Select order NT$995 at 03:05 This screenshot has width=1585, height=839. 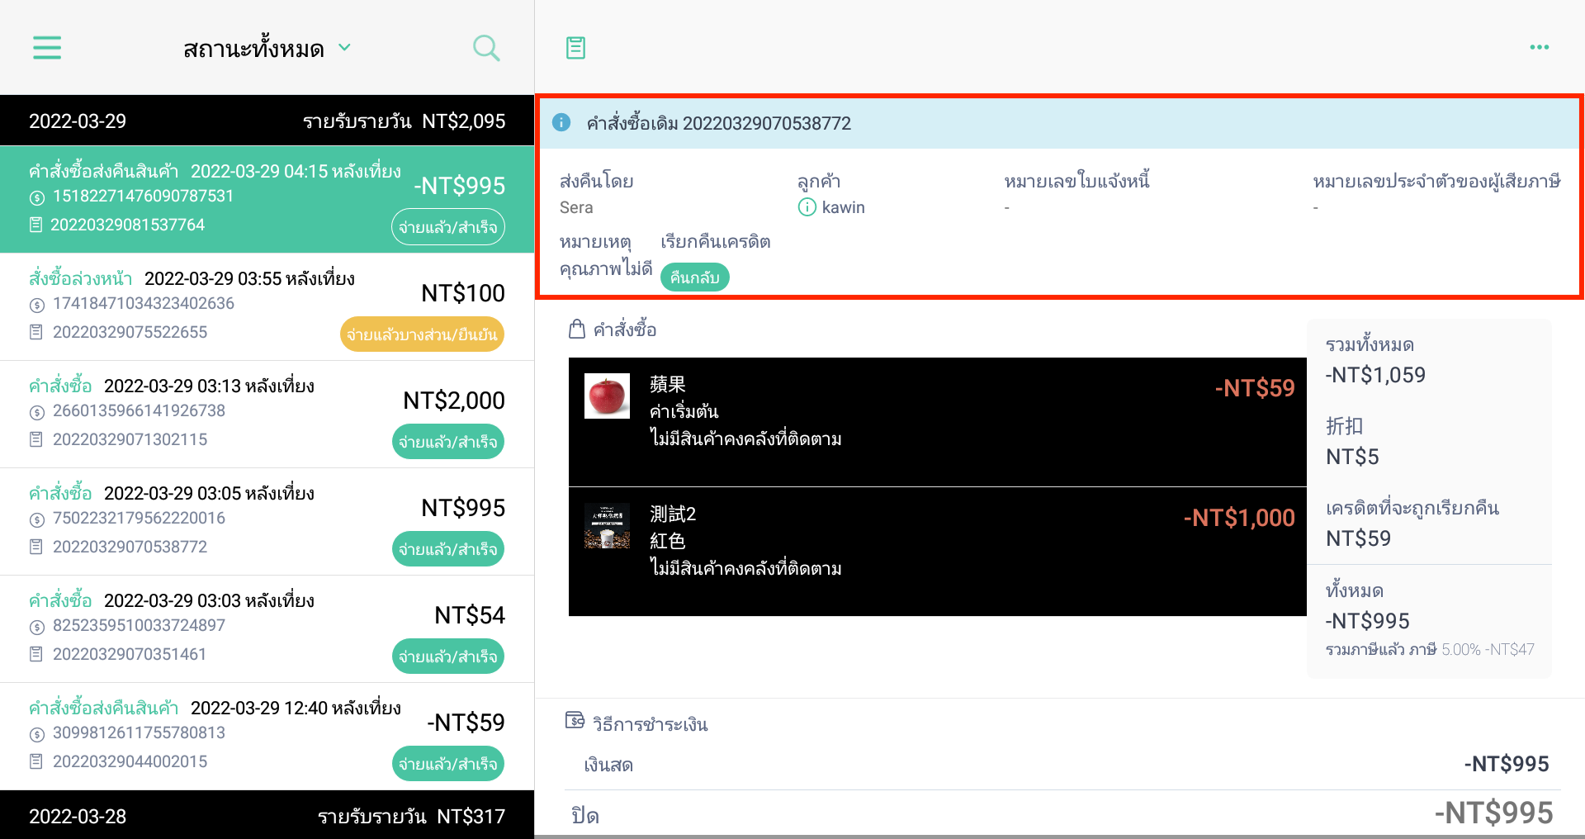[x=267, y=521]
